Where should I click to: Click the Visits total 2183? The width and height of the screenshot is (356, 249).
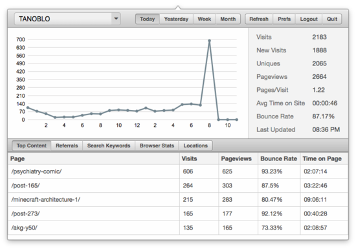pos(319,38)
